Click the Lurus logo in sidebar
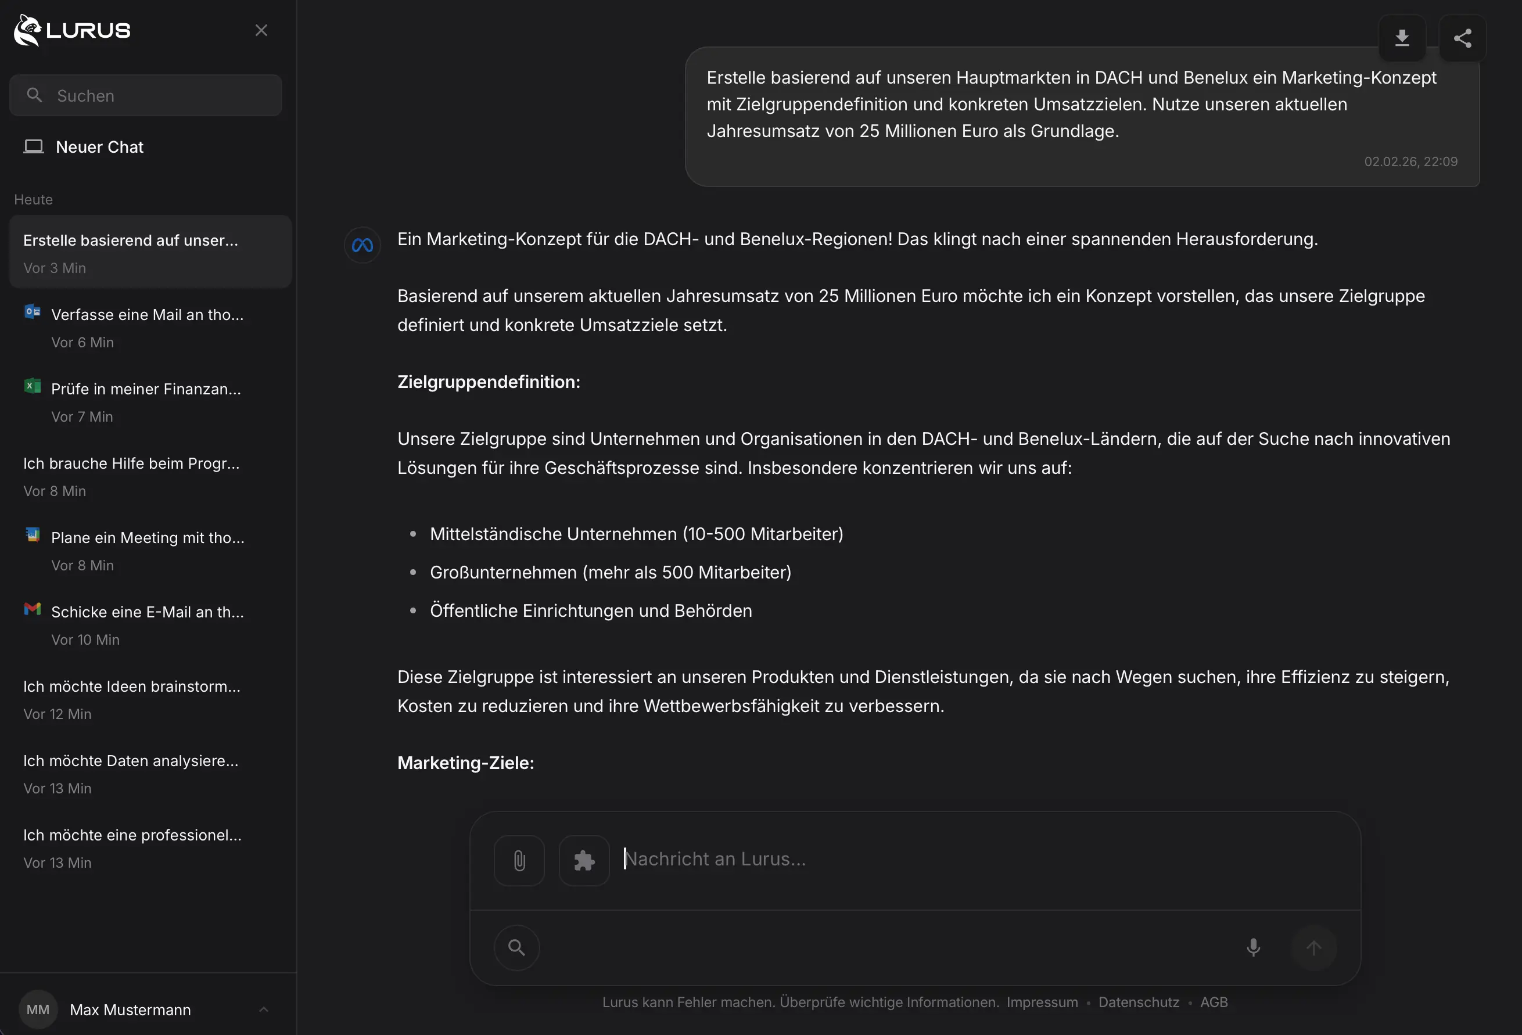The image size is (1522, 1035). [x=72, y=30]
